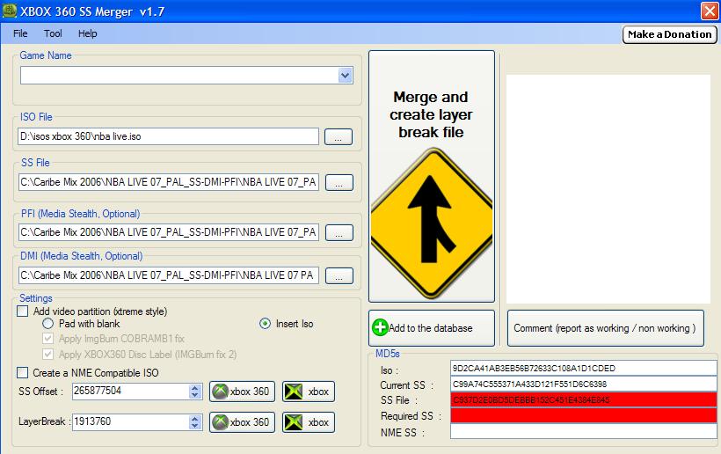
Task: Increase the SS Offset value with up arrow
Action: pyautogui.click(x=195, y=388)
